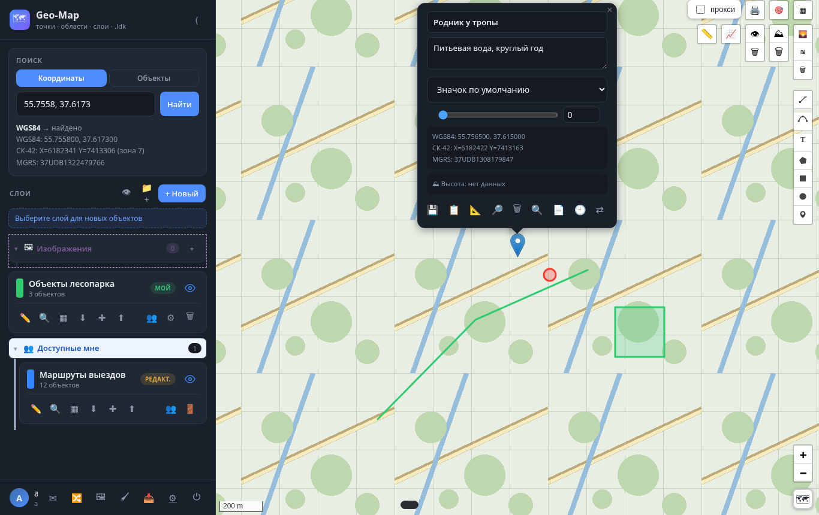Select the rectangle drawing tool
The image size is (819, 515).
(803, 178)
